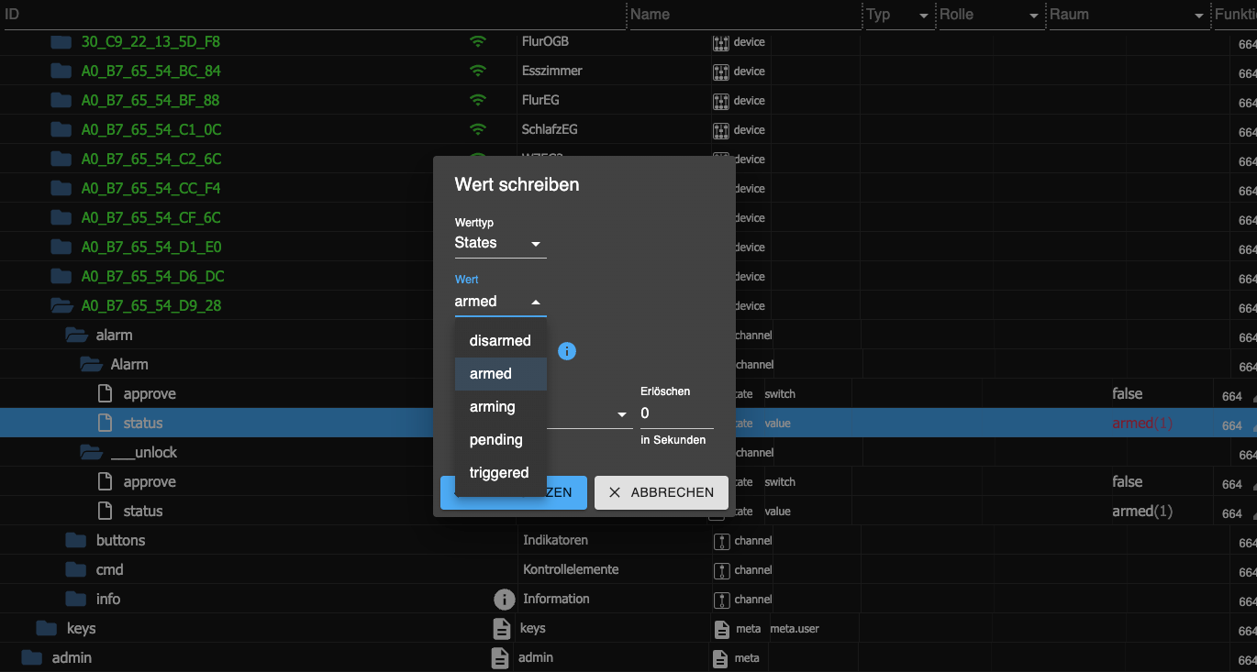Click the folder icon of A0_B7_65_54_BF_88

[61, 100]
